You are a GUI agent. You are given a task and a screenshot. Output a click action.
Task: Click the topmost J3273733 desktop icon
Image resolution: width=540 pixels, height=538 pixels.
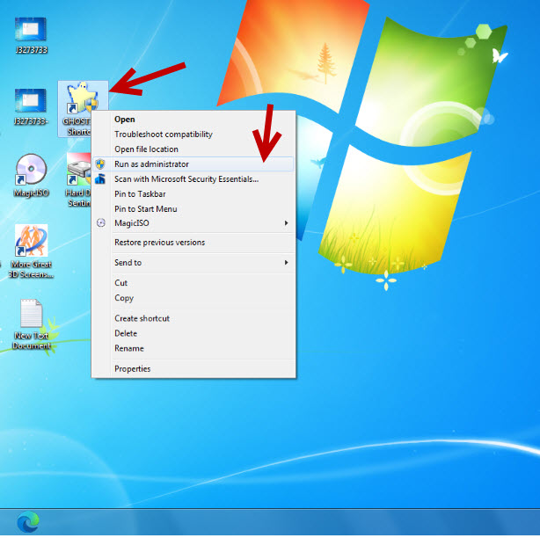click(x=32, y=32)
